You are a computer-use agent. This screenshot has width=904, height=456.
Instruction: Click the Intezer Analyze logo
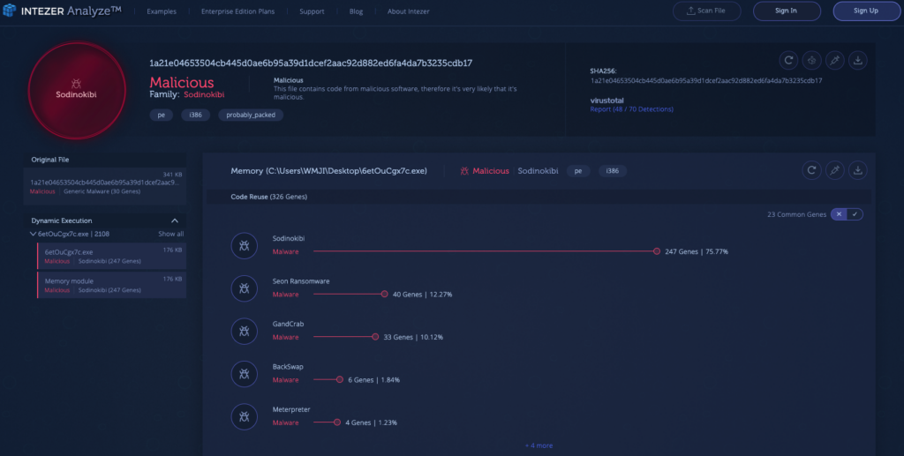tap(62, 11)
